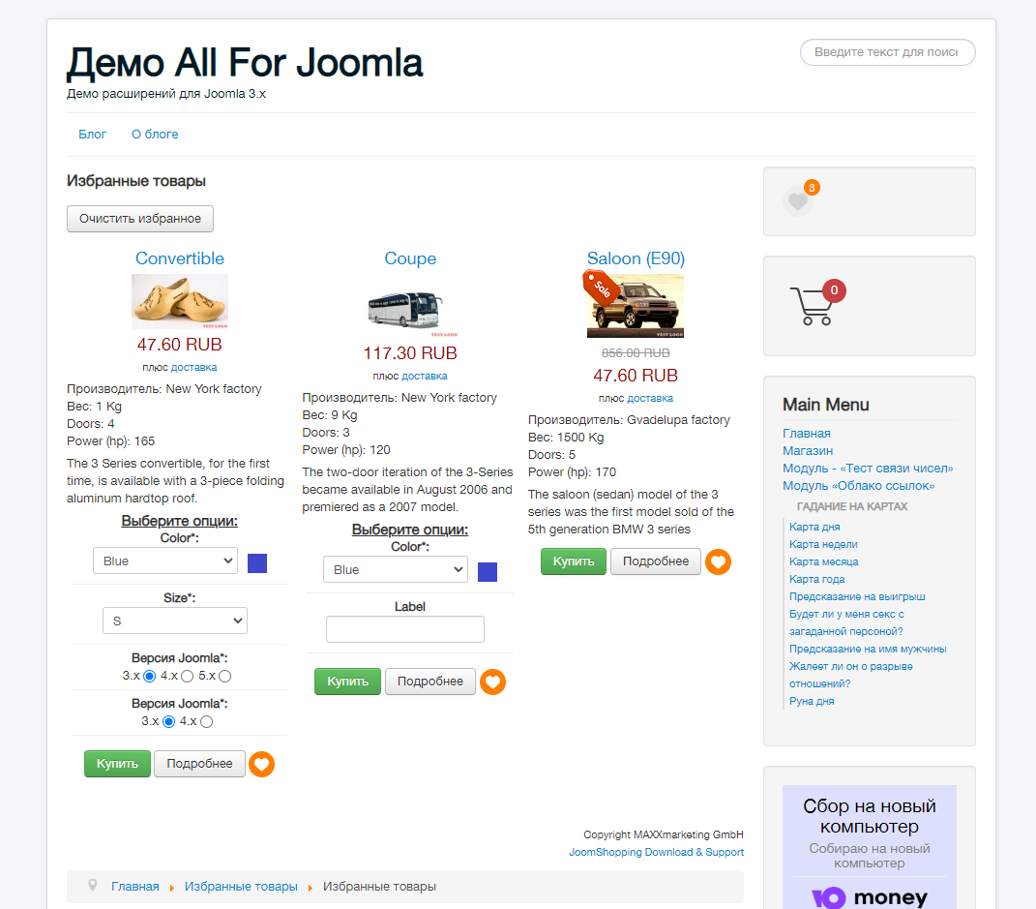Viewport: 1036px width, 909px height.
Task: Focus the Coupe Label input field
Action: coord(405,629)
